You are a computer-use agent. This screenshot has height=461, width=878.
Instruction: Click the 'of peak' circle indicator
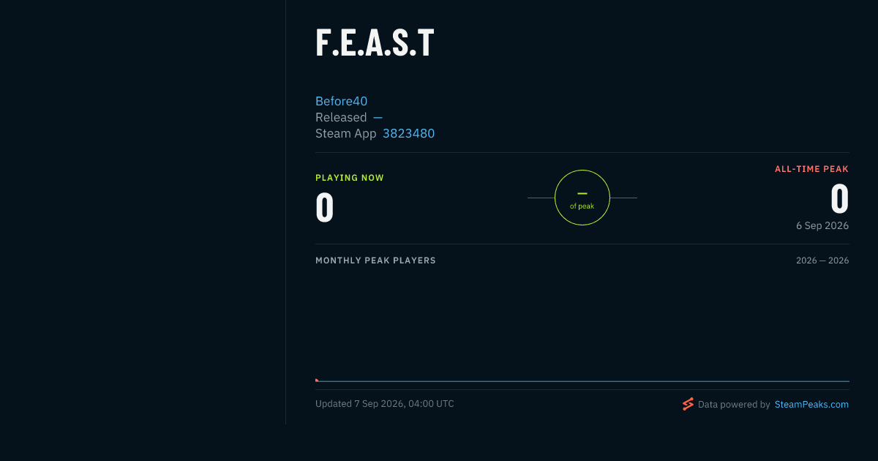582,198
